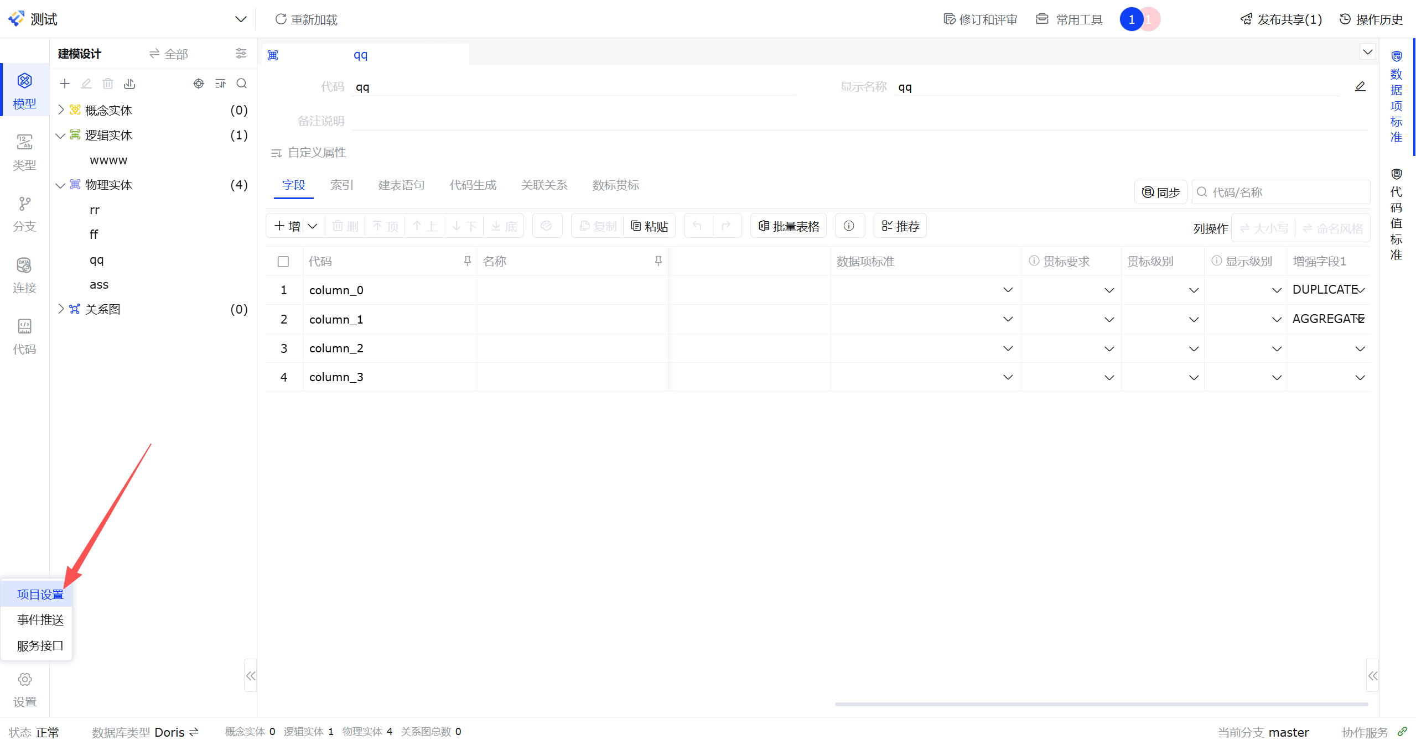Viewport: 1416px width, 745px height.
Task: Switch to the 索引 tab
Action: click(341, 185)
